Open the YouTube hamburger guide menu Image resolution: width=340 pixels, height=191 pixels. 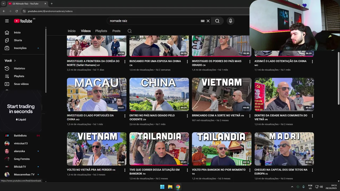pyautogui.click(x=7, y=21)
